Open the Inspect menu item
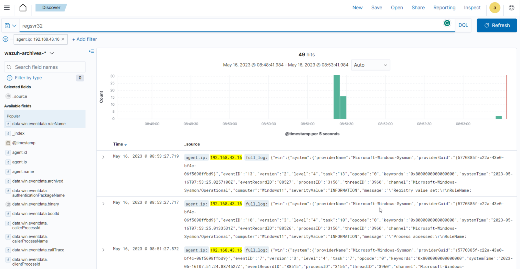 point(472,8)
